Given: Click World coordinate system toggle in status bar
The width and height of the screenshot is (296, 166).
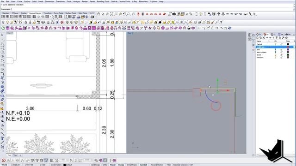Looking at the screenshot, I should (4, 165).
